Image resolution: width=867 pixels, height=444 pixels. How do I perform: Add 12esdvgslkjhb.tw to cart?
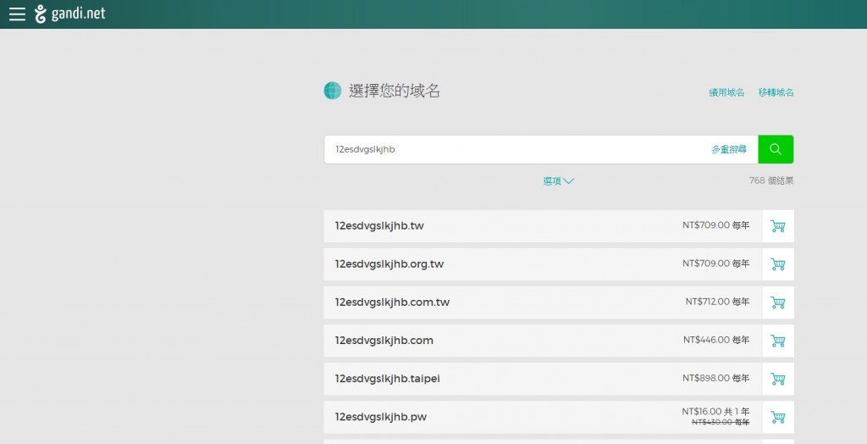(x=778, y=226)
